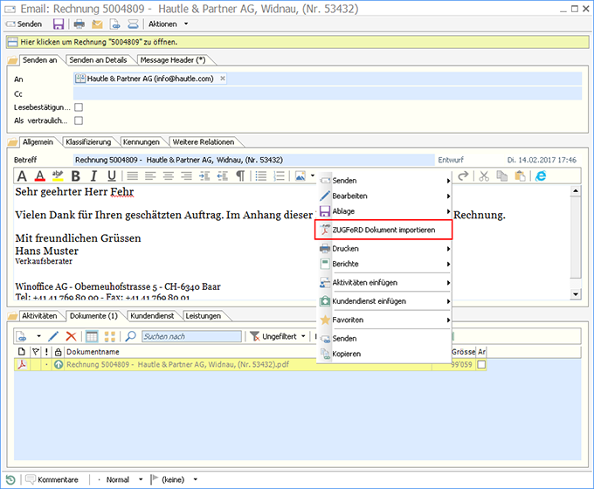Click the orange envelope icon in top toolbar
594x489 pixels.
click(97, 24)
